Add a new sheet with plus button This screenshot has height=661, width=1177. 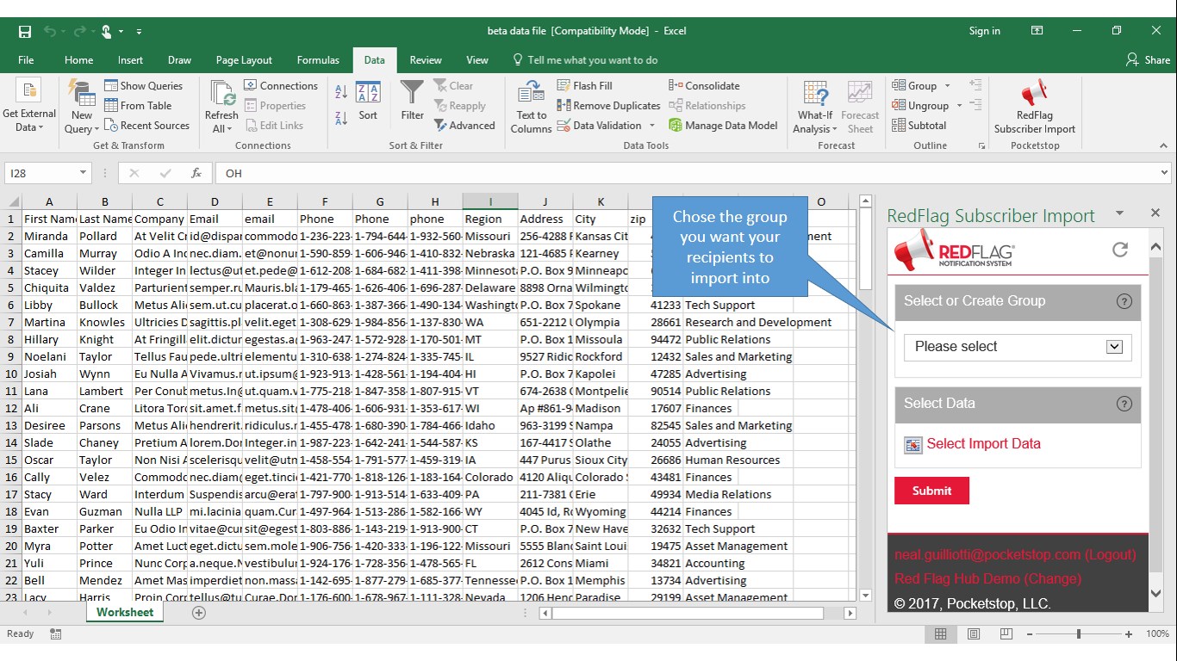pyautogui.click(x=199, y=613)
